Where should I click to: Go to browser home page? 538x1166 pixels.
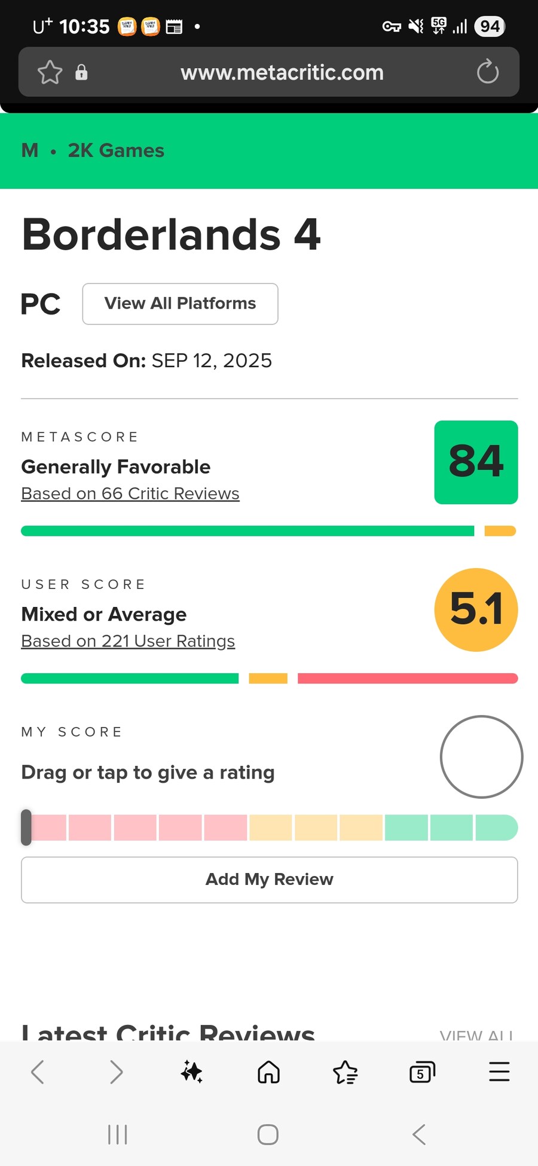(268, 1072)
